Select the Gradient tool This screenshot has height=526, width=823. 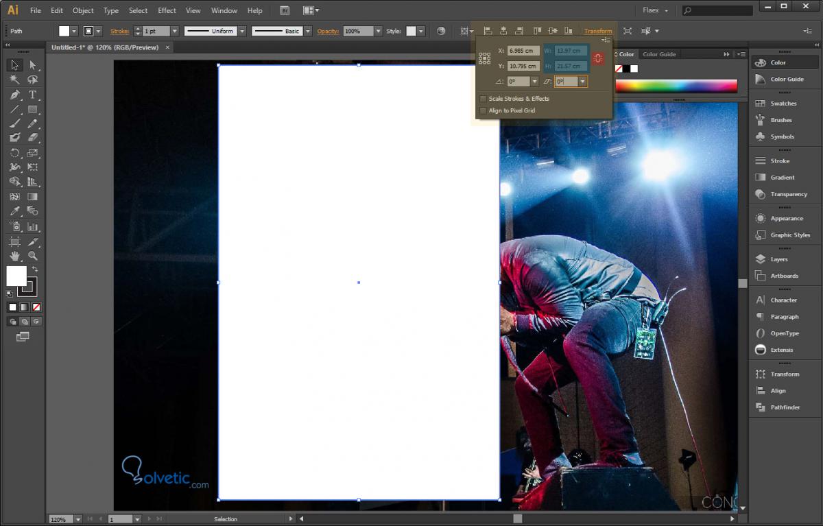point(32,197)
